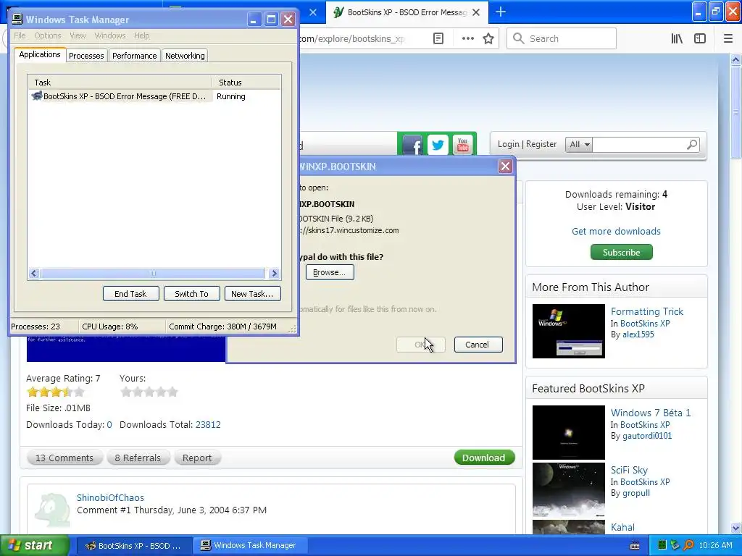This screenshot has width=742, height=556.
Task: Open the Windows 7 Béta 1 link
Action: (x=651, y=413)
